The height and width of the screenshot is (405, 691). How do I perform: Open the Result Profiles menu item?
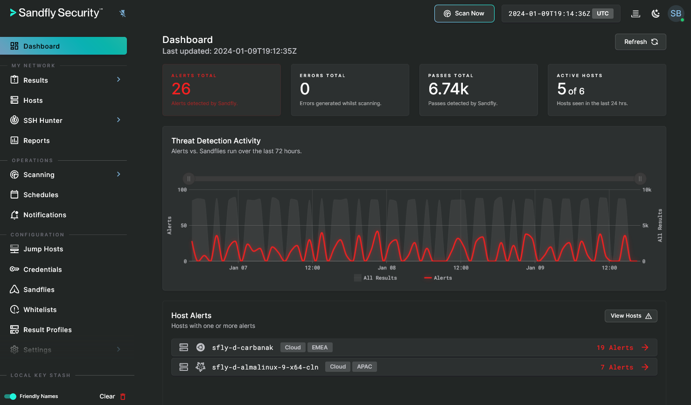[x=63, y=330]
